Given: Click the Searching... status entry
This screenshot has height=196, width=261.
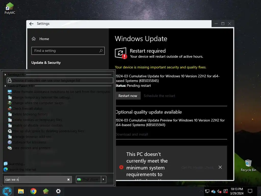Looking at the screenshot, I should pos(14,164).
